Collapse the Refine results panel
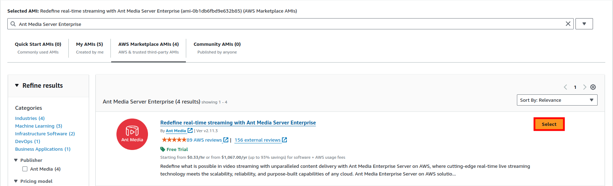This screenshot has width=613, height=186. (17, 85)
